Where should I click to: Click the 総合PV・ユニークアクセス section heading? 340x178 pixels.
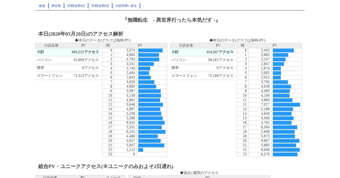[x=106, y=166]
